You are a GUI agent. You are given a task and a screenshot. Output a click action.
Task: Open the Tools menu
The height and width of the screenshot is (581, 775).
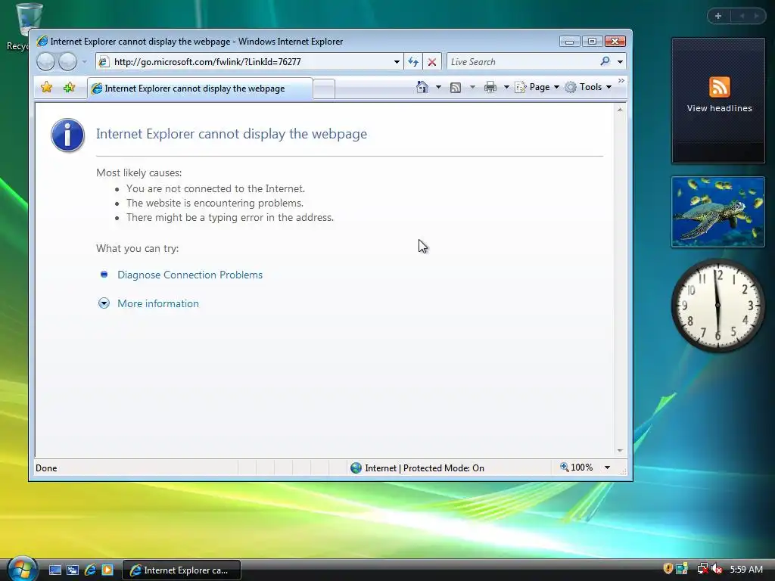[x=588, y=87]
